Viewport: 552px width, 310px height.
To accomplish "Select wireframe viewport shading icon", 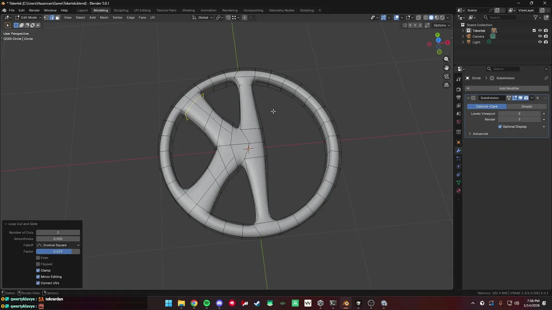I will pyautogui.click(x=426, y=18).
